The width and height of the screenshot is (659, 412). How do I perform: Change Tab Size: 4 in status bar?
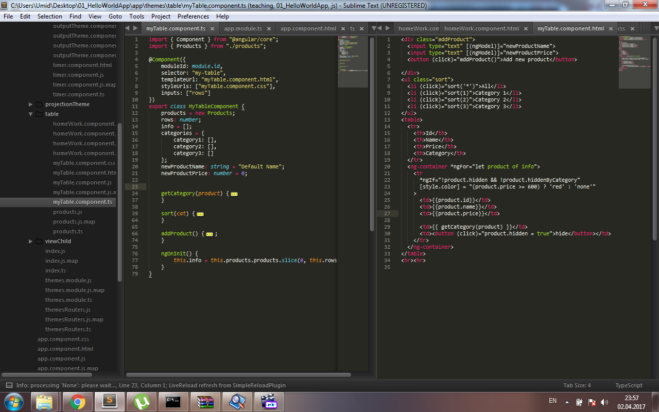coord(577,385)
